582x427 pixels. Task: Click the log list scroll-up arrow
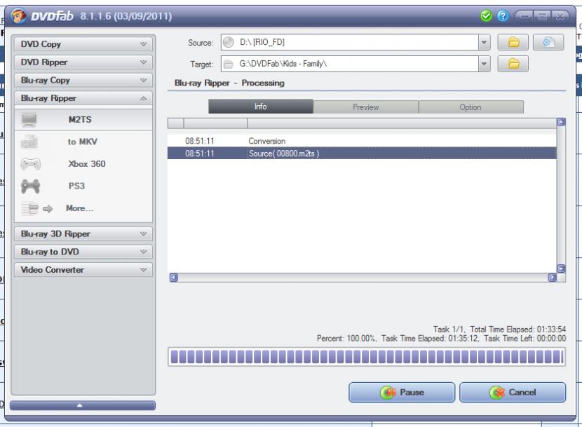click(x=561, y=122)
